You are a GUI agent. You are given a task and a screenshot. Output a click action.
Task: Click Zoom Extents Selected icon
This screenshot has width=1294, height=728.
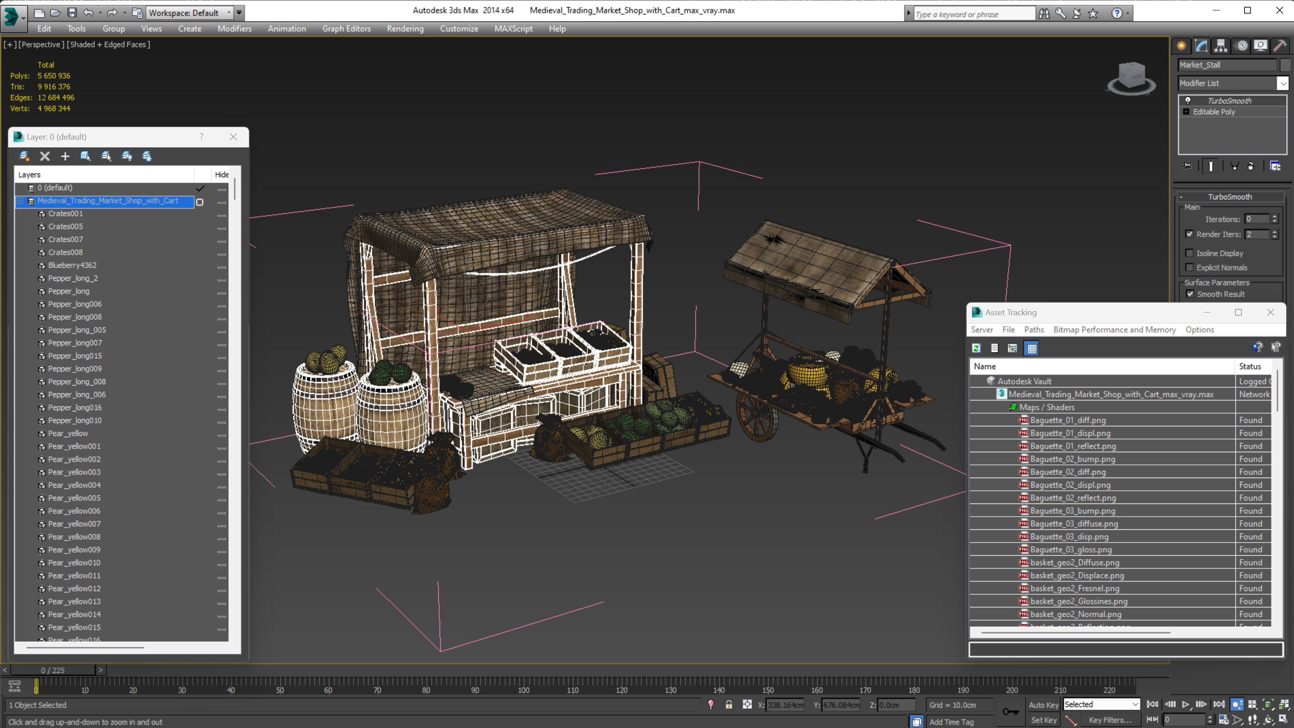pyautogui.click(x=1269, y=704)
